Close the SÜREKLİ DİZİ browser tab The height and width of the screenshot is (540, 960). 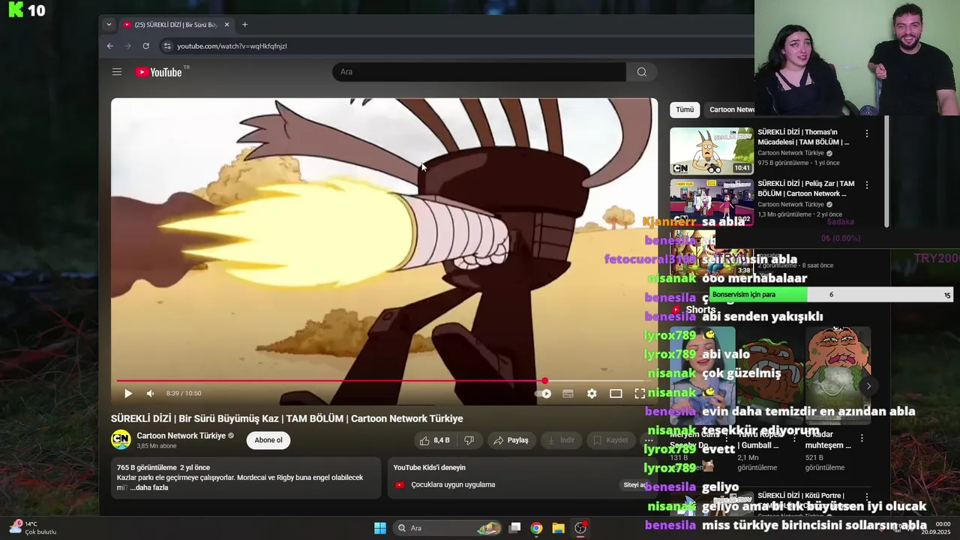tap(226, 25)
